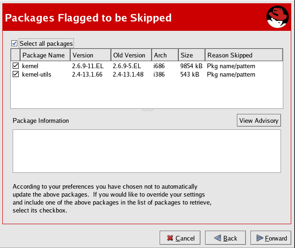Proceed with the Forward button
This screenshot has width=295, height=248.
click(271, 238)
